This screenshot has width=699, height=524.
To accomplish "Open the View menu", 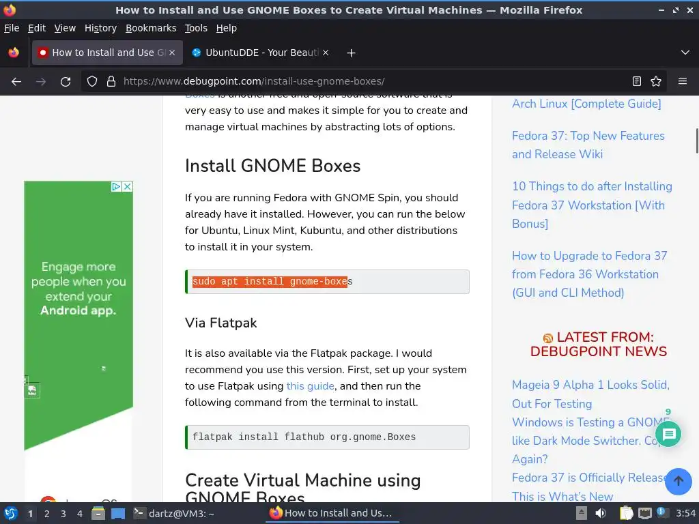I will click(65, 28).
